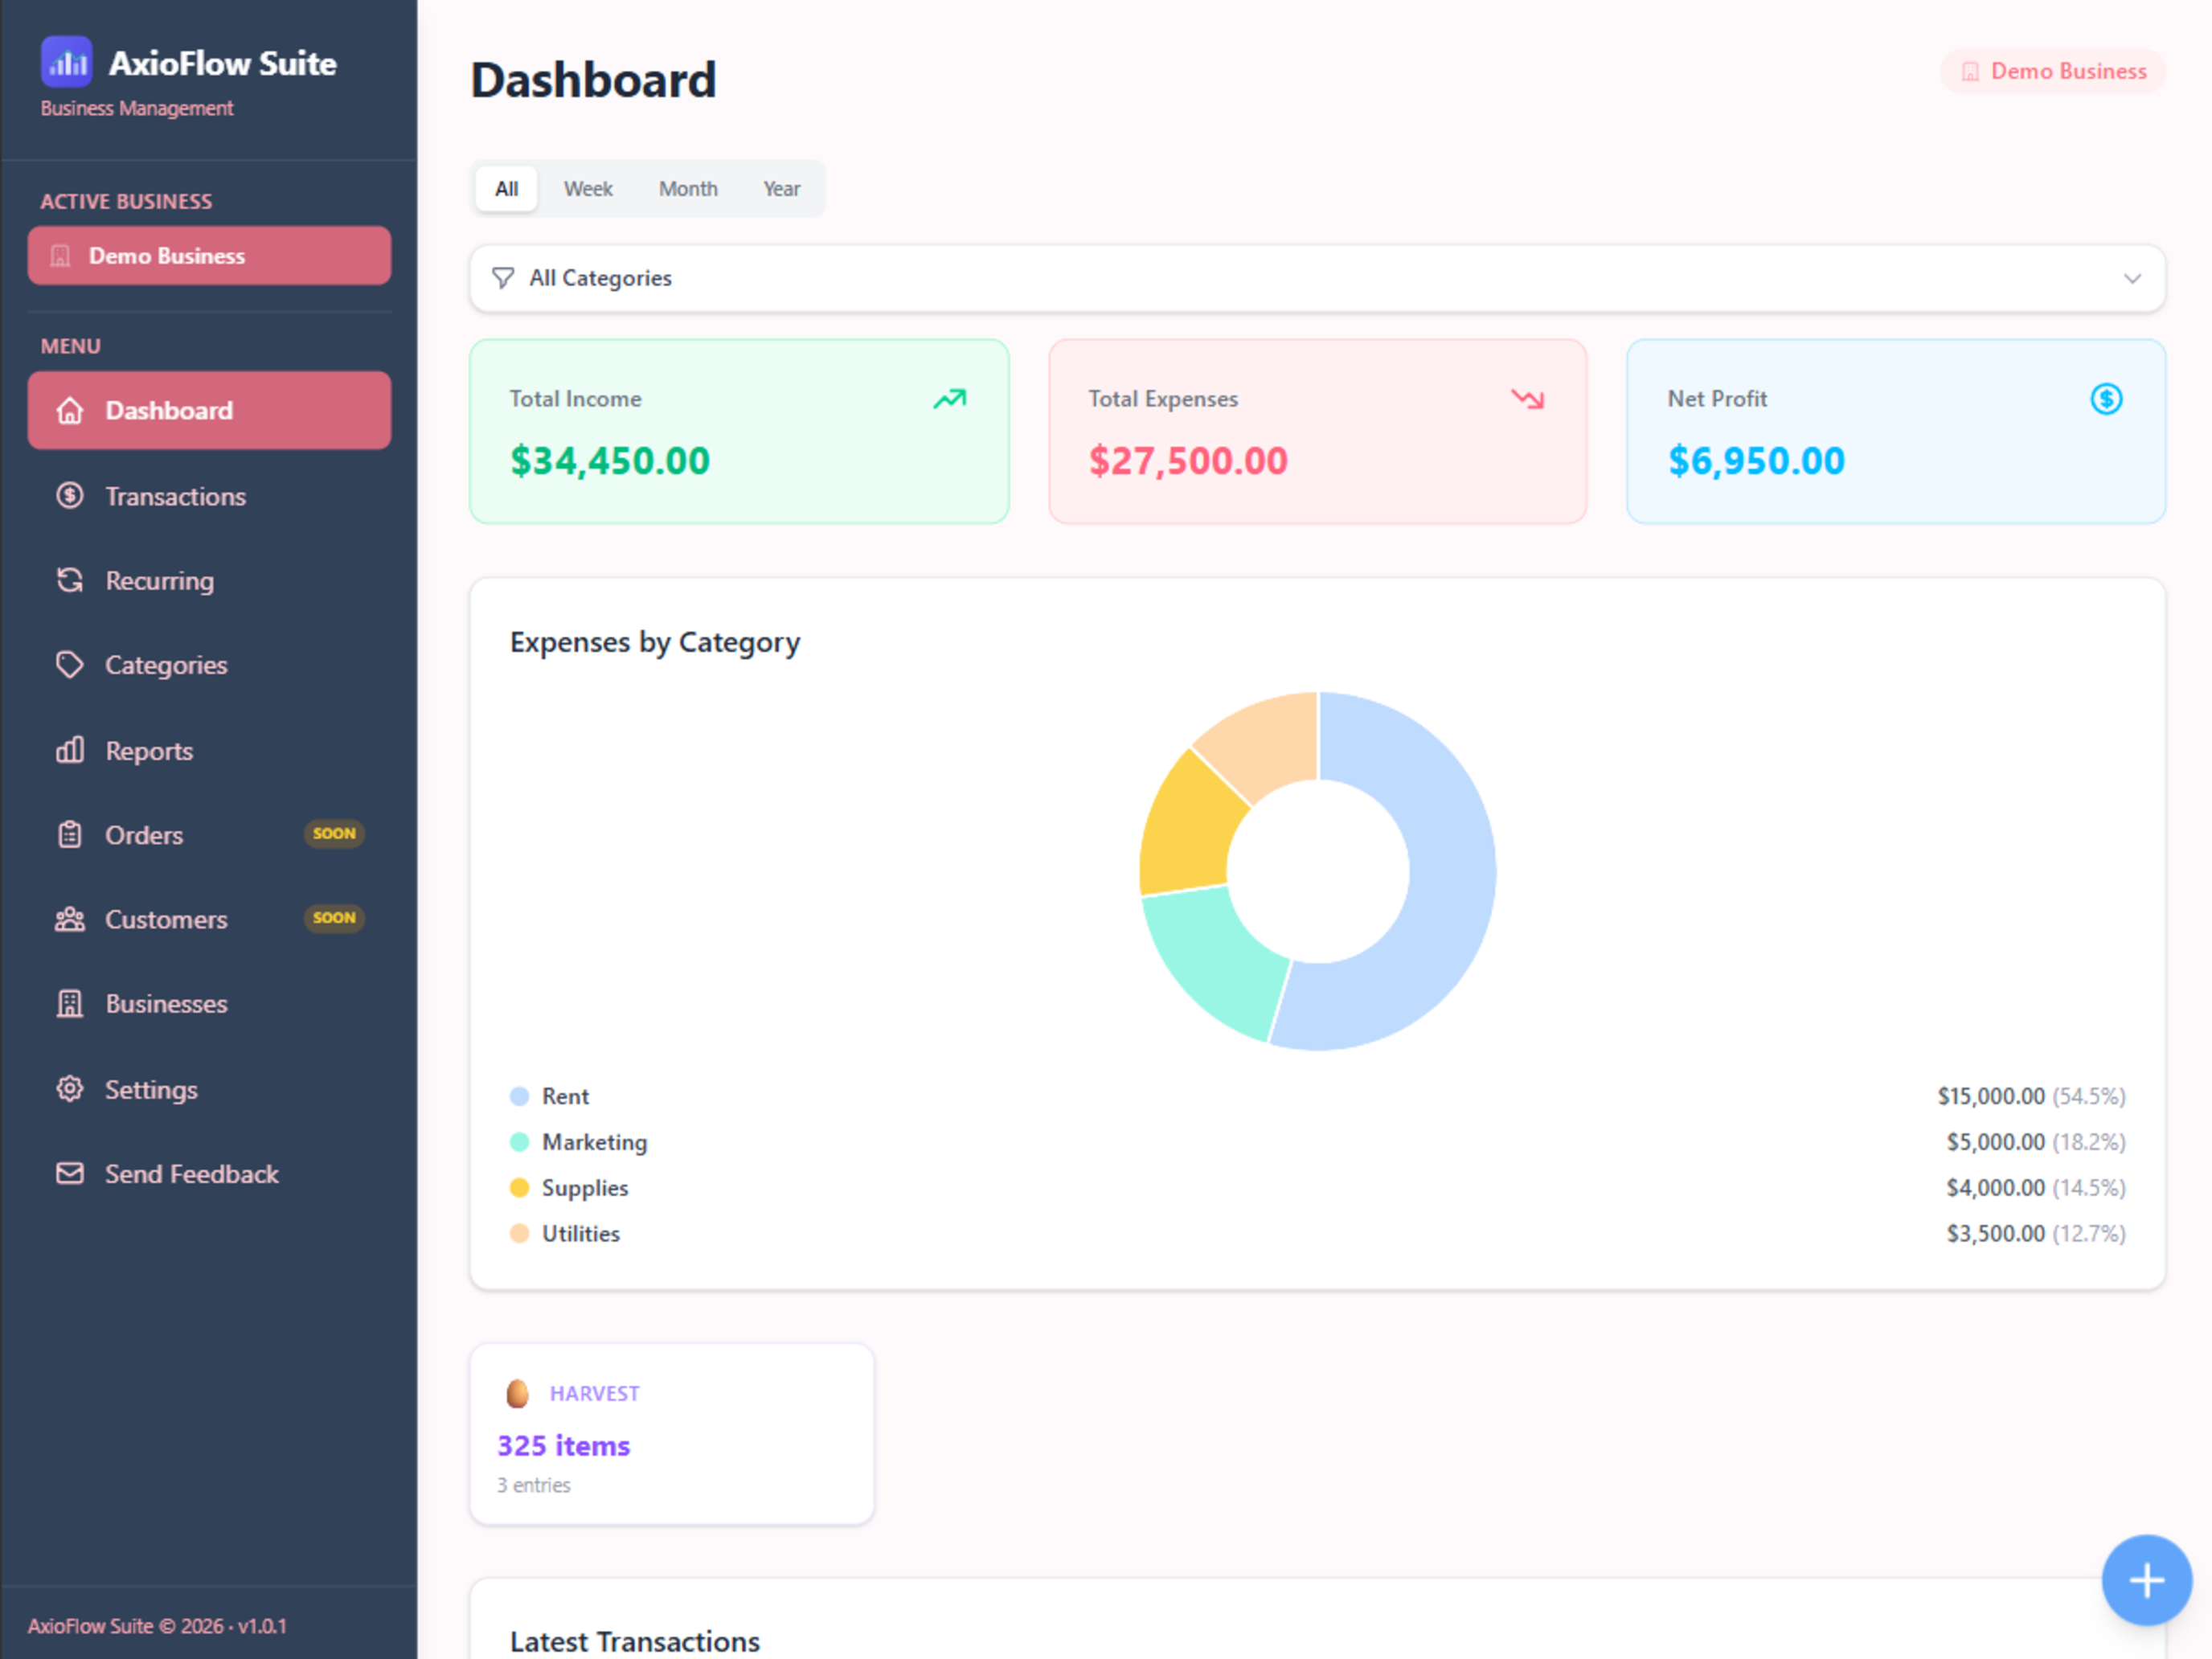Open Transactions from the sidebar menu

(209, 495)
